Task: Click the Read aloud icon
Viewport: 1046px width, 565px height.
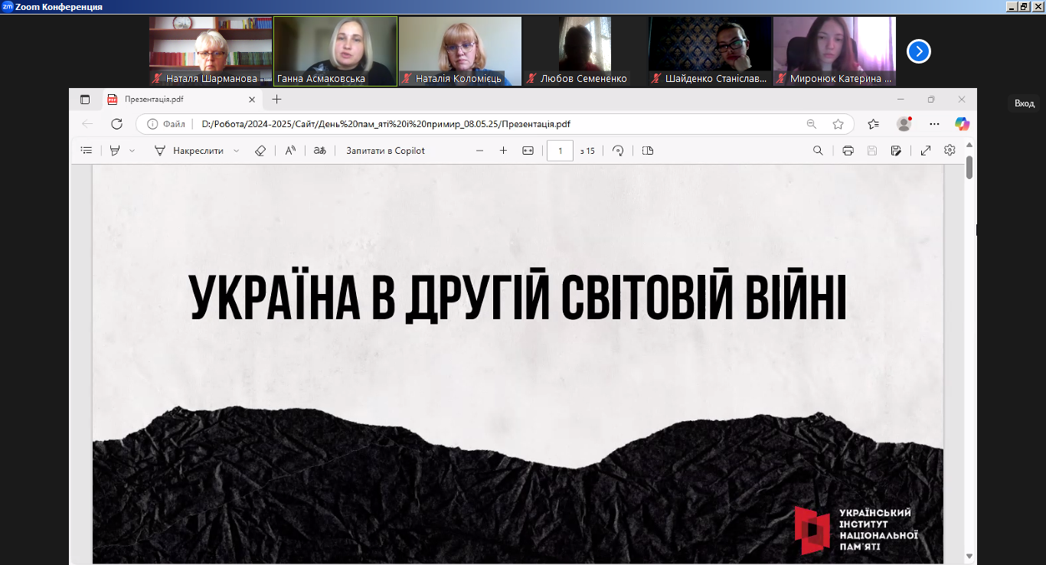Action: click(x=290, y=151)
